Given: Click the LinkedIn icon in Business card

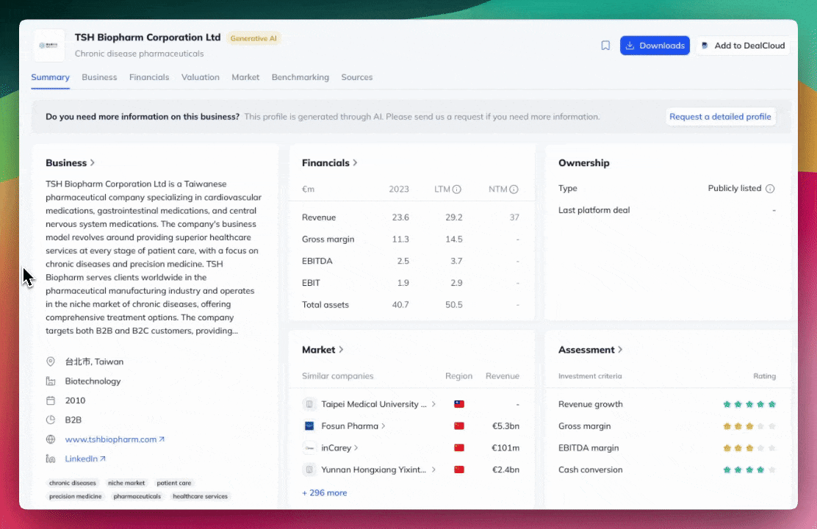Looking at the screenshot, I should (x=51, y=459).
